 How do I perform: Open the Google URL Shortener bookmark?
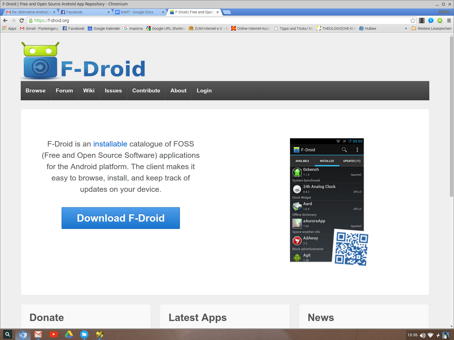tap(166, 28)
